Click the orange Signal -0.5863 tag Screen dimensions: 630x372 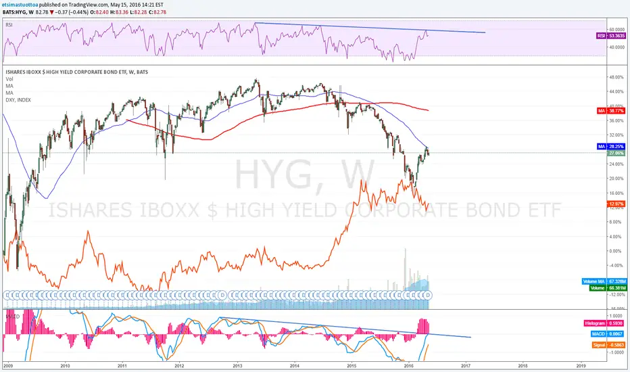point(608,345)
